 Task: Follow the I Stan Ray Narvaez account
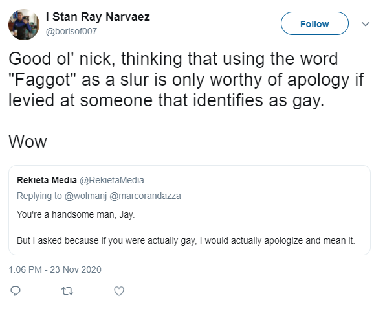314,23
